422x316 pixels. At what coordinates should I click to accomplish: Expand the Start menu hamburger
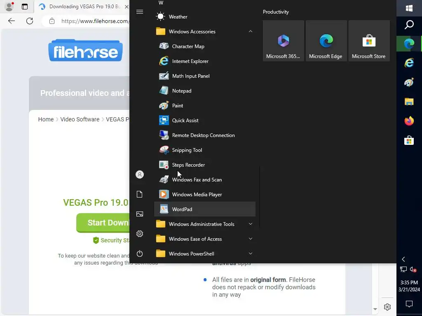139,12
